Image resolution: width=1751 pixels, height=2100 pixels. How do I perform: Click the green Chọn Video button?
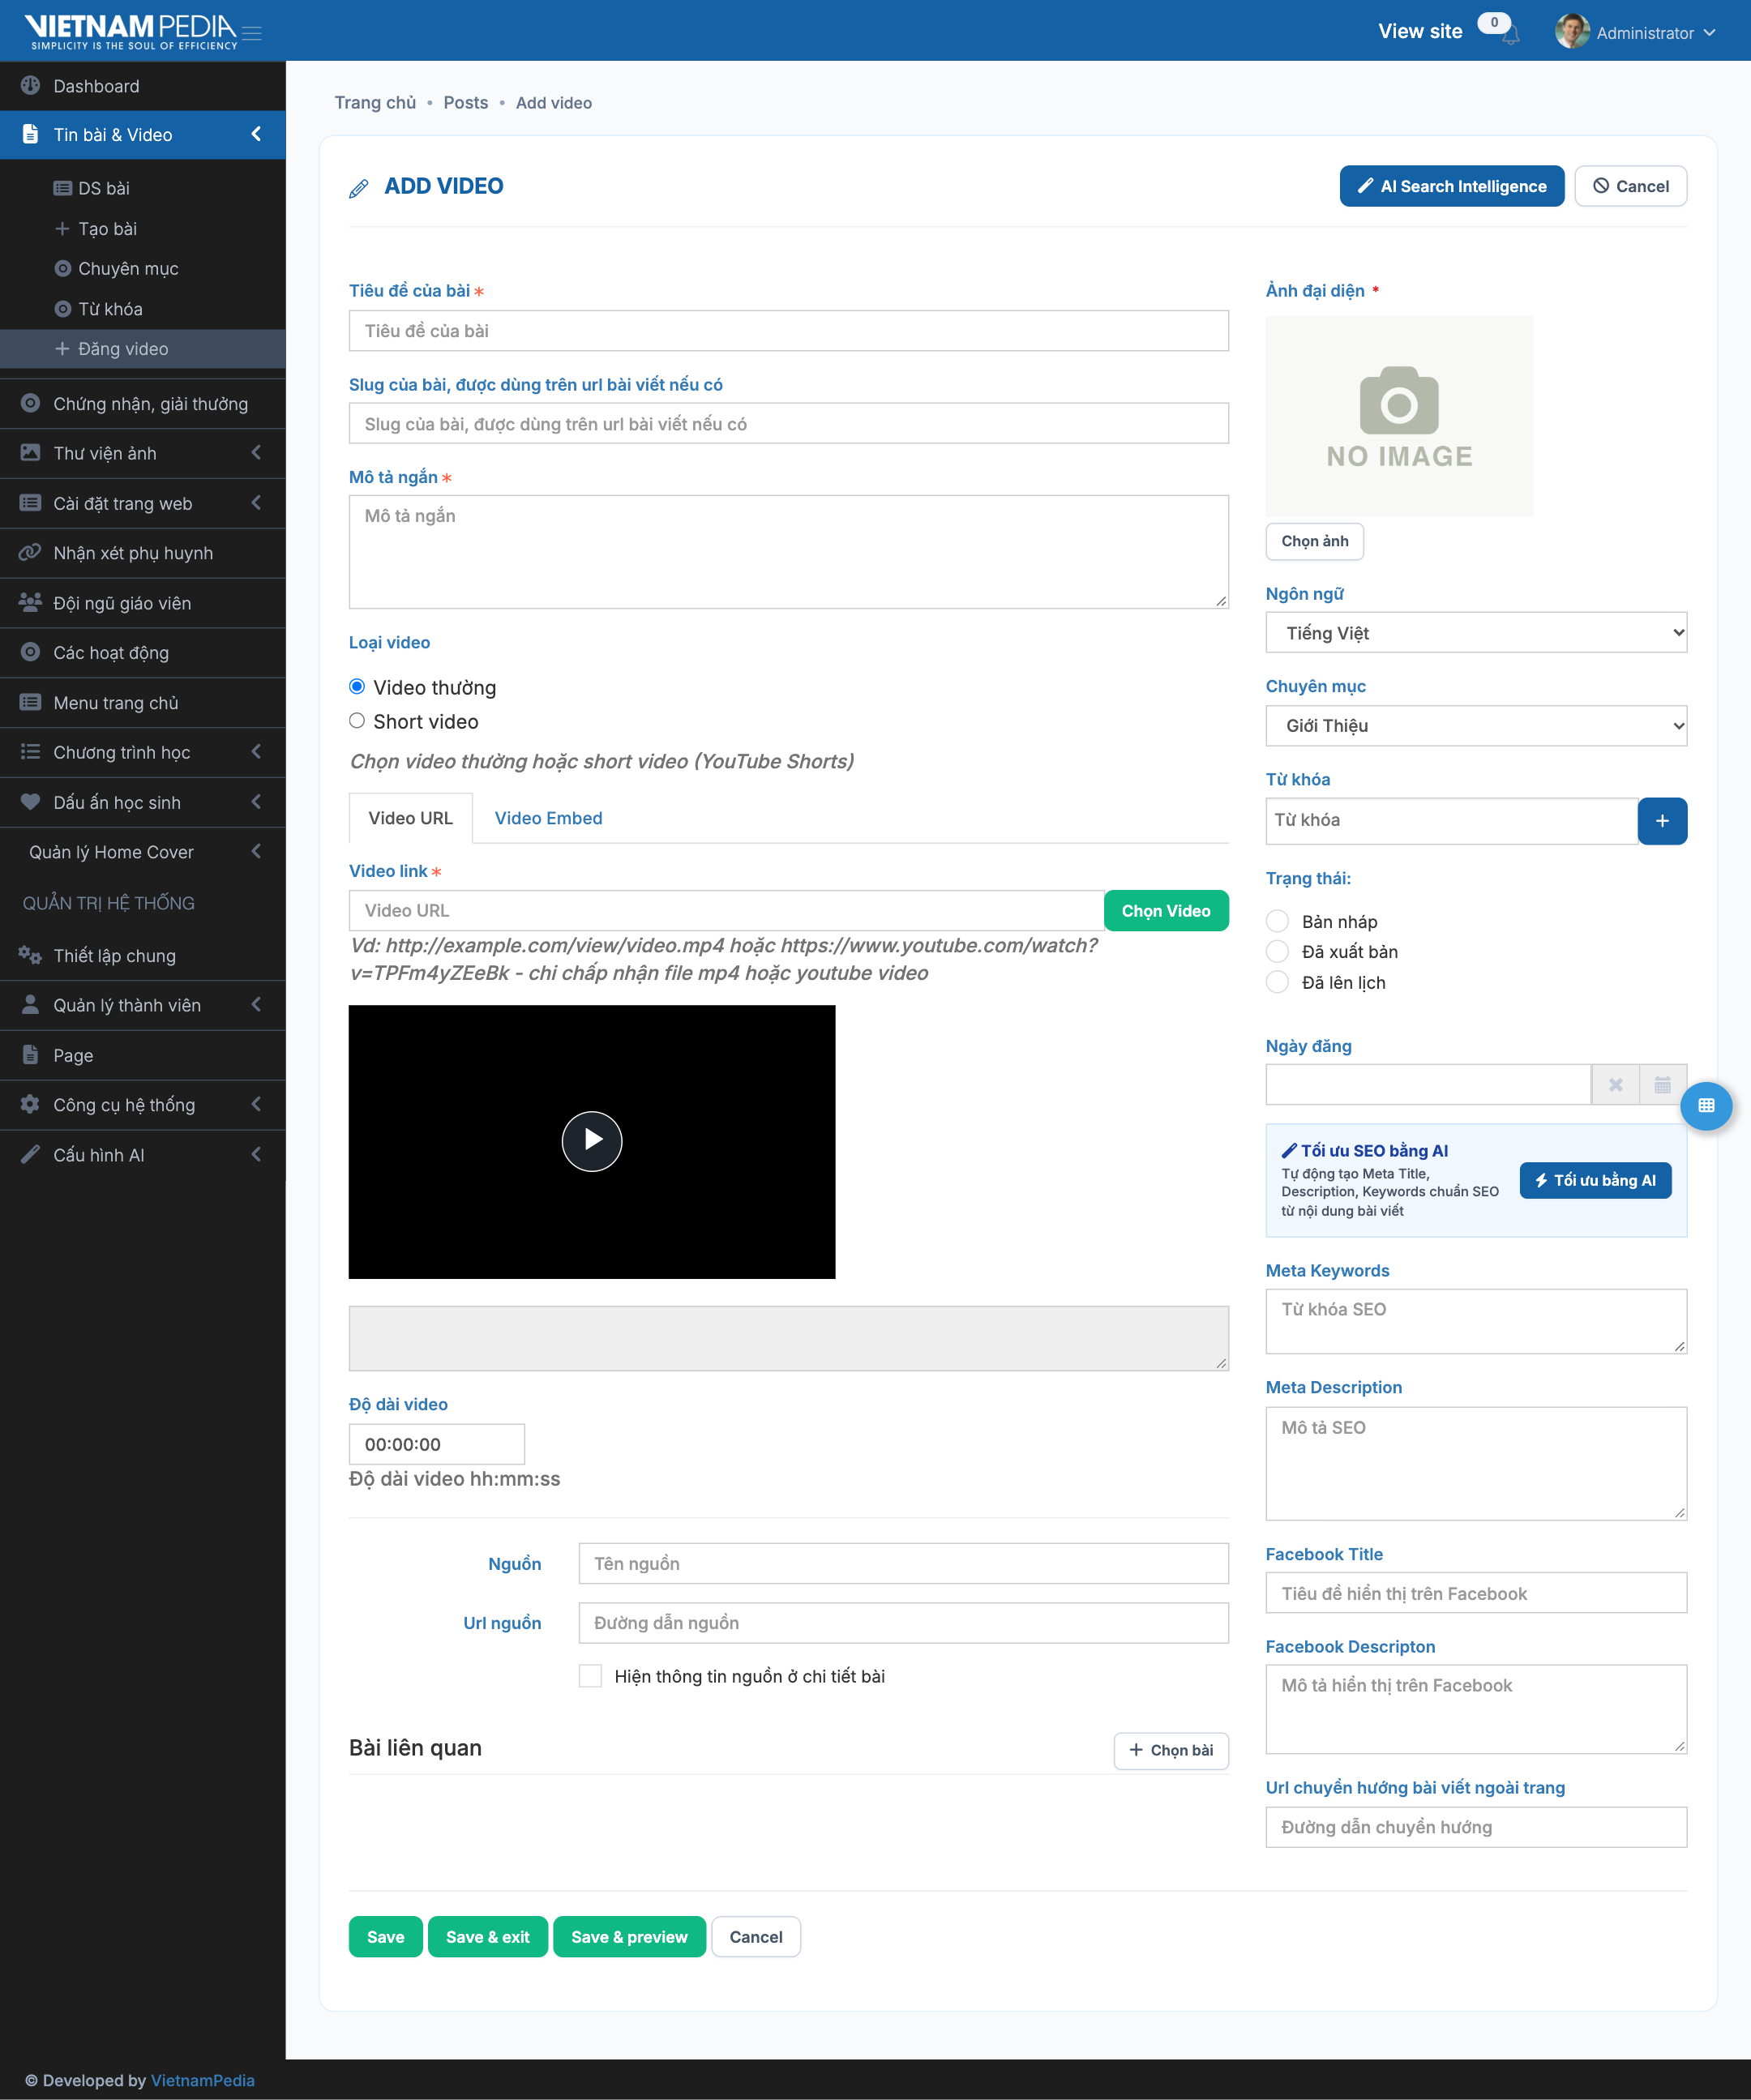1166,911
